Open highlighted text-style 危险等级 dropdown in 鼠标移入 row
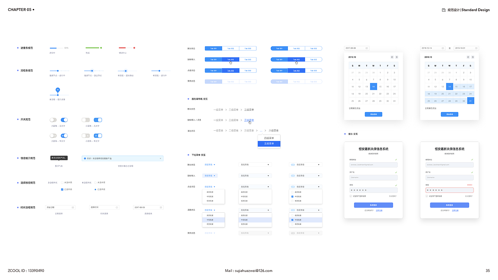 (x=210, y=176)
